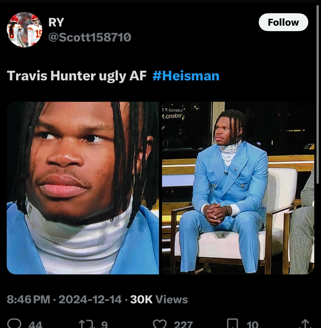Viewport: 321px width, 328px height.
Task: Visit the @Scott158710 handle link
Action: 89,37
